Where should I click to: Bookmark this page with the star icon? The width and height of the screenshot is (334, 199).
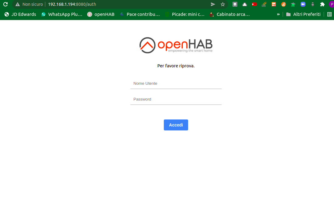pyautogui.click(x=223, y=4)
